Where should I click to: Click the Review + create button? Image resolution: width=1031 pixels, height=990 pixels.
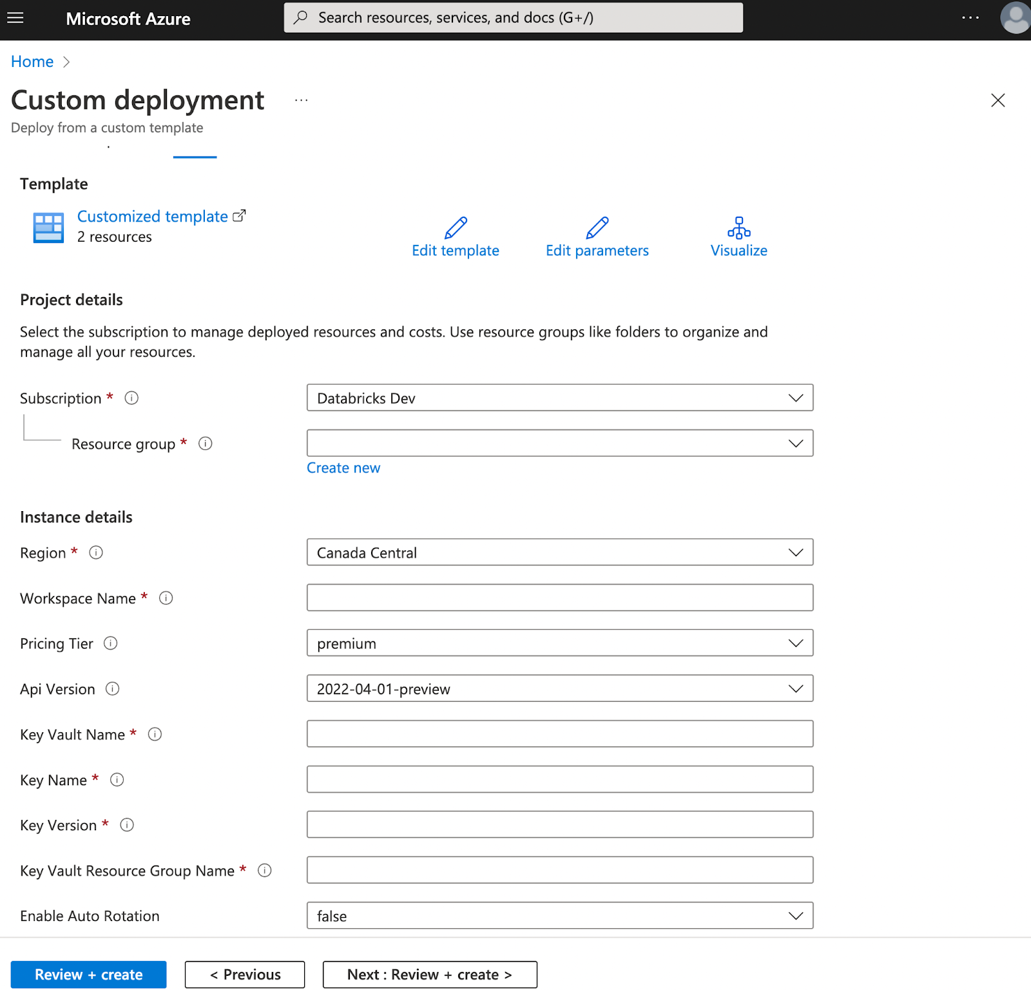click(88, 975)
